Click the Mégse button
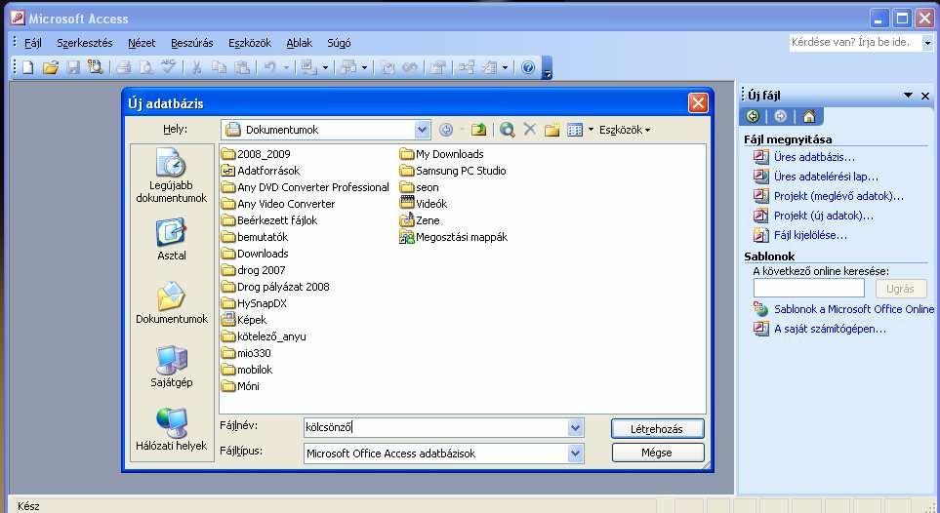Viewport: 940px width, 513px height. (657, 453)
